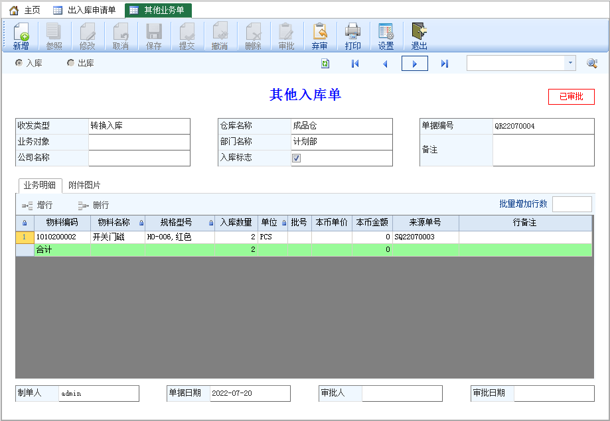The height and width of the screenshot is (421, 610).
Task: Open the 设置 (Settings) toolbar icon
Action: click(x=386, y=36)
